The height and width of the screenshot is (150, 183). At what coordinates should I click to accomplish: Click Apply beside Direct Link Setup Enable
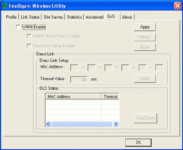[x=145, y=47]
